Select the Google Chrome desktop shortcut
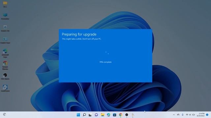Viewport: 211px width, 118px height. (x=5, y=65)
